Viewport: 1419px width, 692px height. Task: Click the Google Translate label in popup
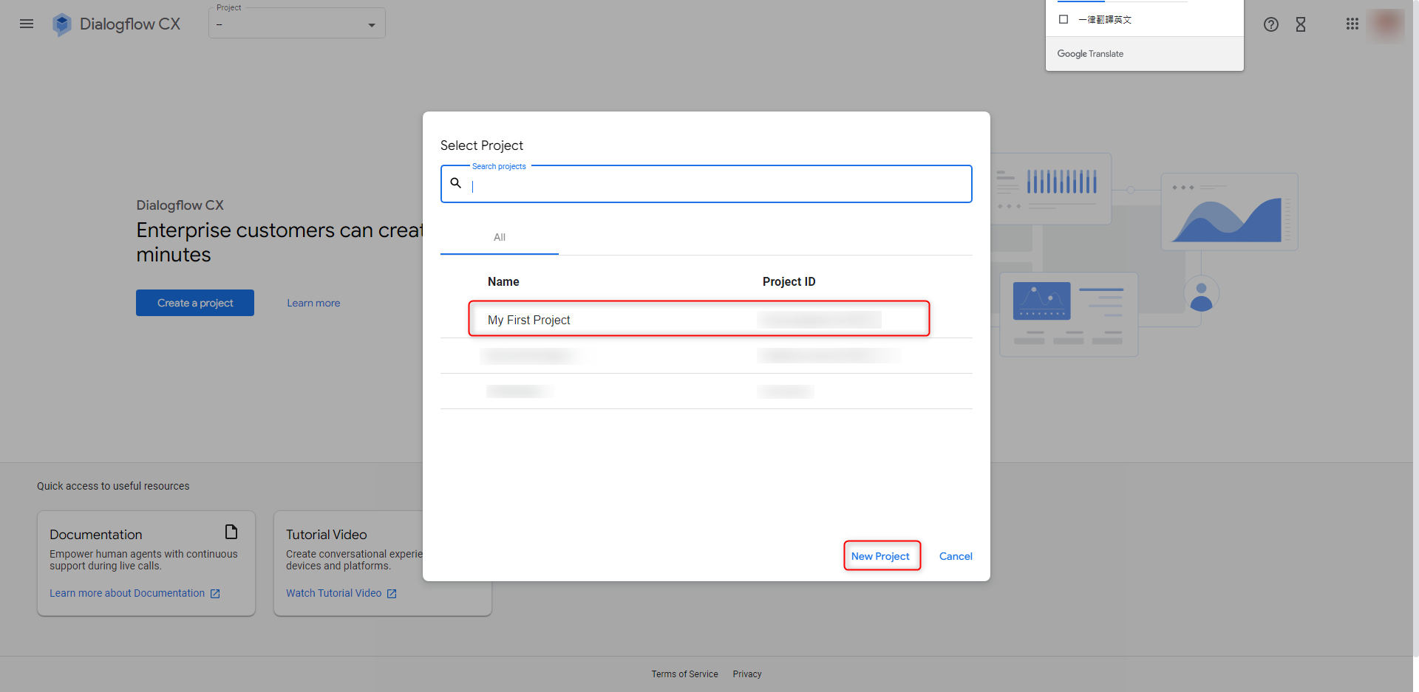1090,54
